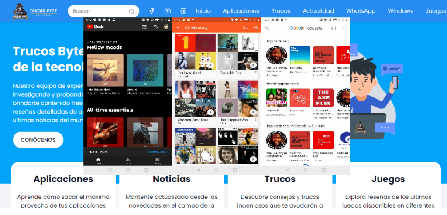Tap Android home circle under Google Podcasts
The width and height of the screenshot is (447, 215).
coord(305,170)
